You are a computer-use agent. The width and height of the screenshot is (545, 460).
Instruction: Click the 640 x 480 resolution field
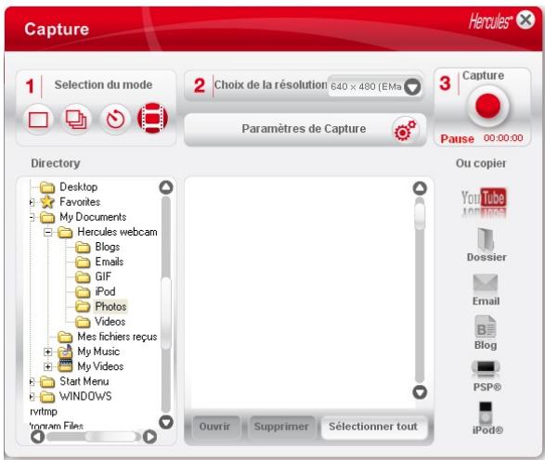pyautogui.click(x=366, y=86)
